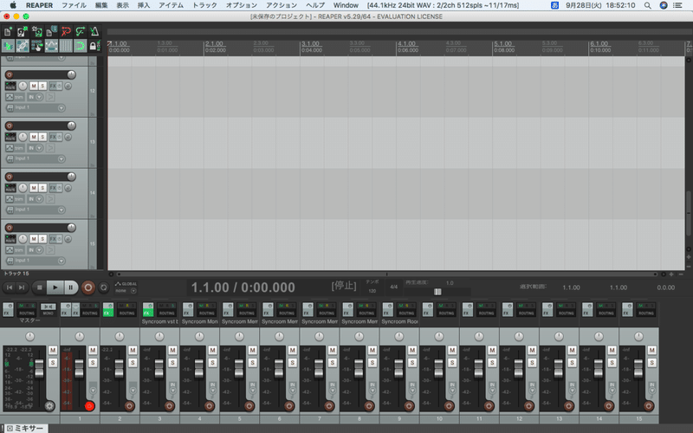Click timeline ruler marker 3.1.00

[311, 44]
